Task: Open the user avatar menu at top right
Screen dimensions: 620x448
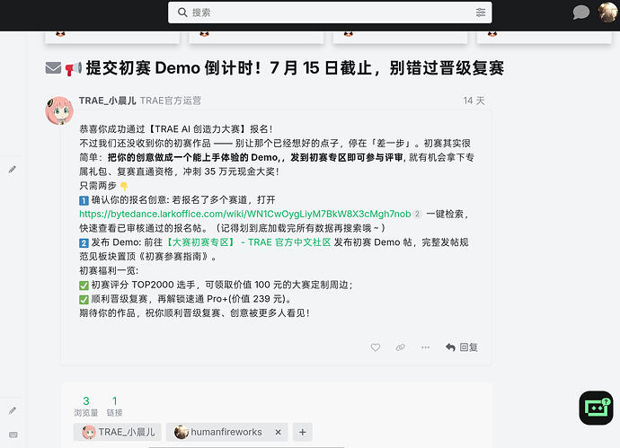Action: pos(607,12)
